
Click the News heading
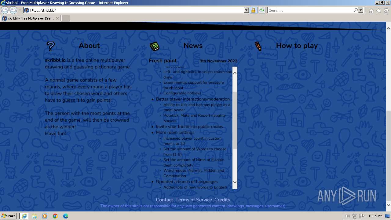tap(193, 46)
